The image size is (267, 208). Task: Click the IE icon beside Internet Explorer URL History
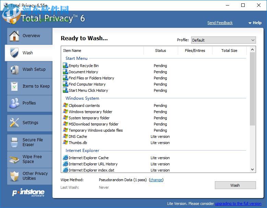click(x=66, y=164)
